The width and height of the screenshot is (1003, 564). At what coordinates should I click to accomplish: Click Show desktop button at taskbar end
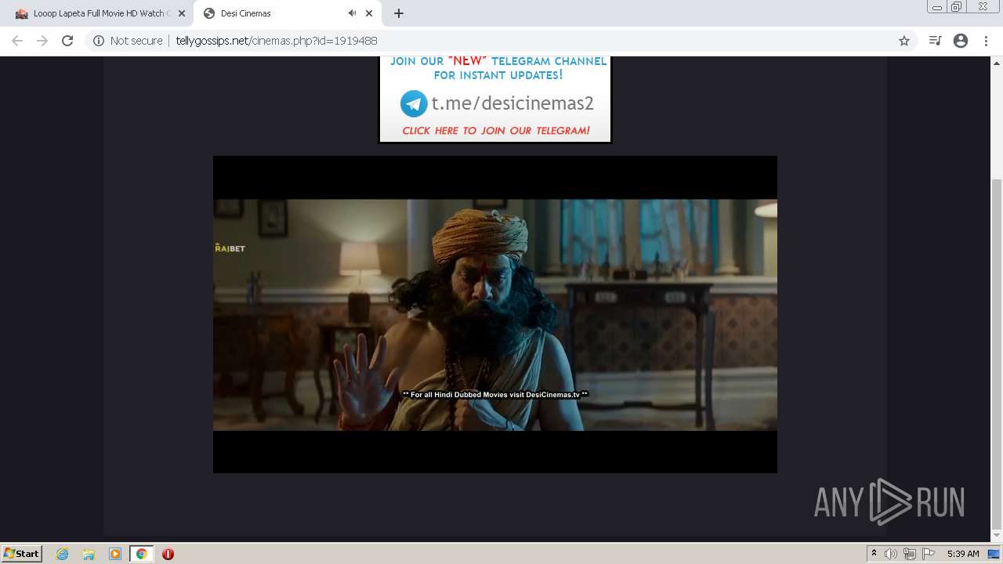tap(994, 554)
